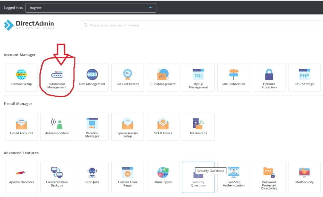Open Cron Jobs robot icon
This screenshot has height=197, width=323.
[x=92, y=172]
